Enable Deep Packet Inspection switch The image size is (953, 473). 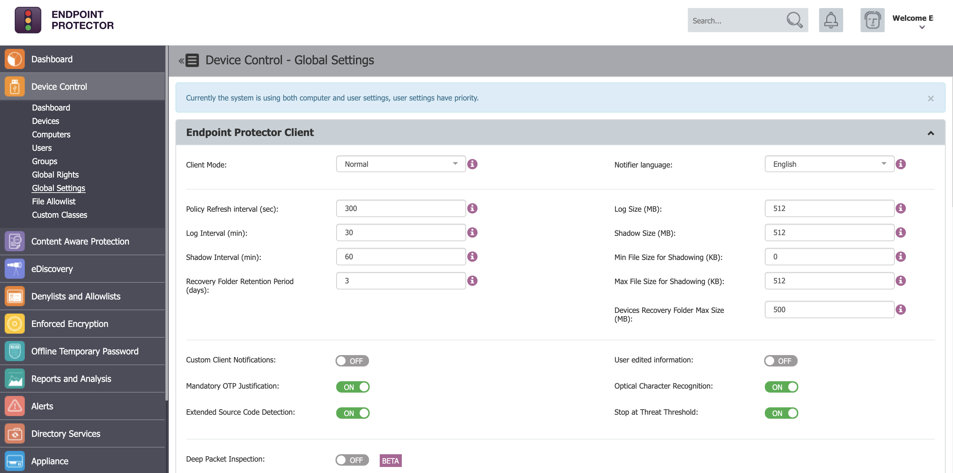point(352,460)
